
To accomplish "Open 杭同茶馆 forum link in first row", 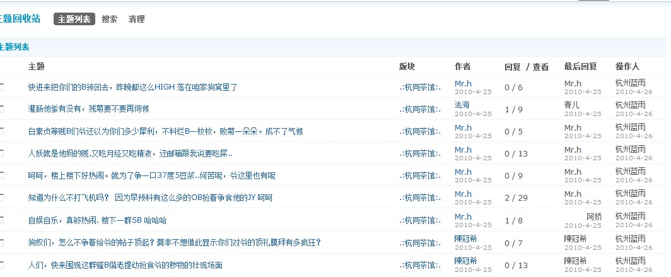I will pos(419,87).
